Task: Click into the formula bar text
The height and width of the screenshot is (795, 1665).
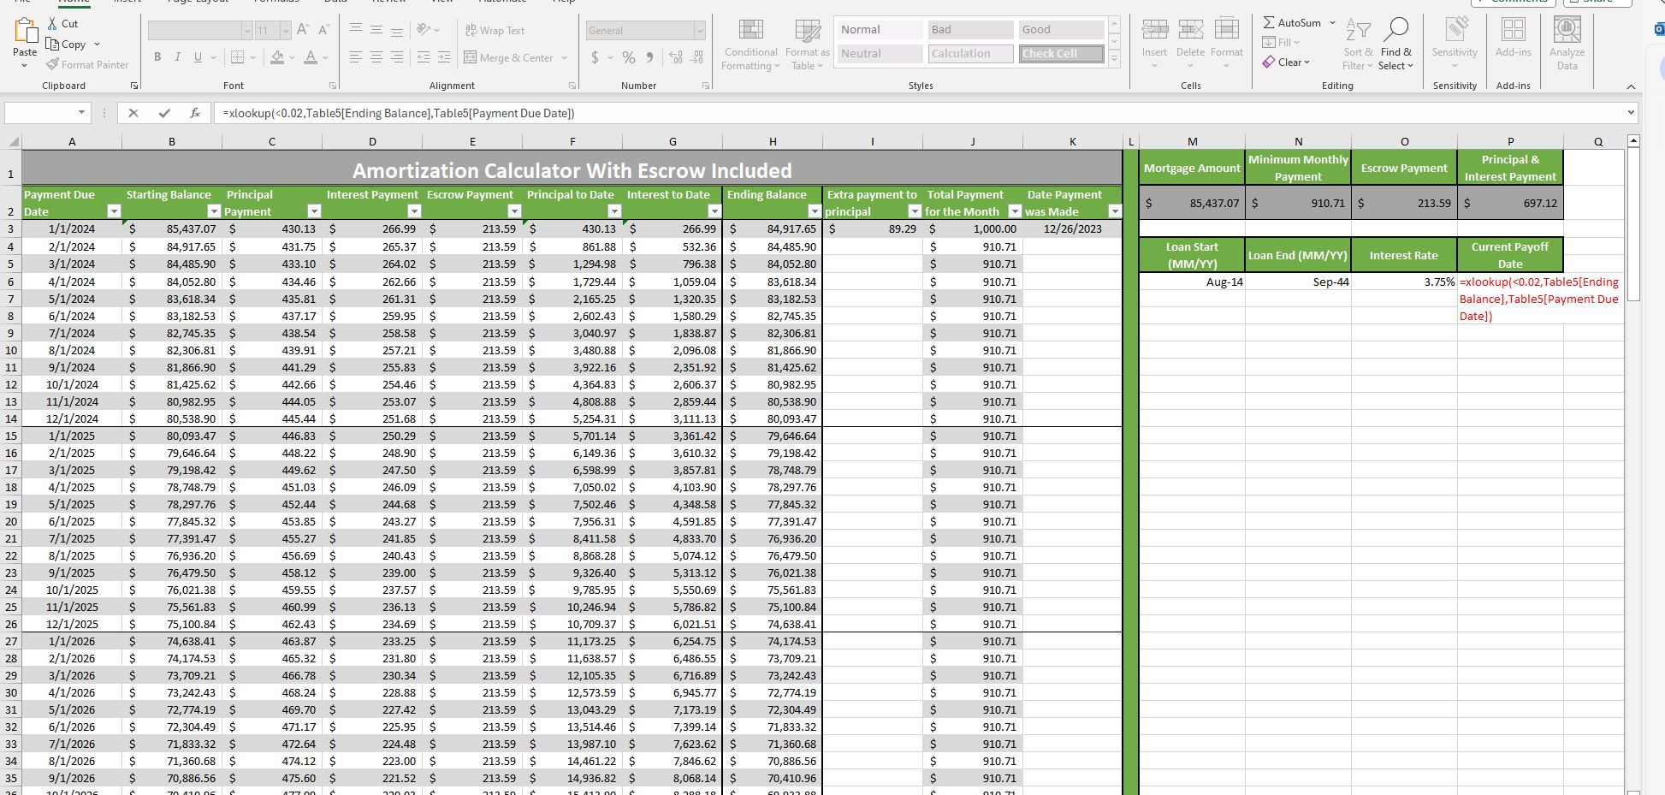Action: tap(398, 113)
